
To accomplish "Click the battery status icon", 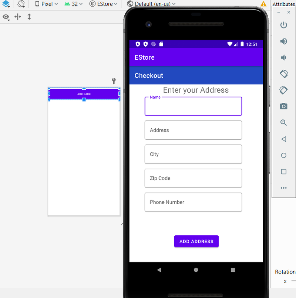I will pyautogui.click(x=242, y=44).
